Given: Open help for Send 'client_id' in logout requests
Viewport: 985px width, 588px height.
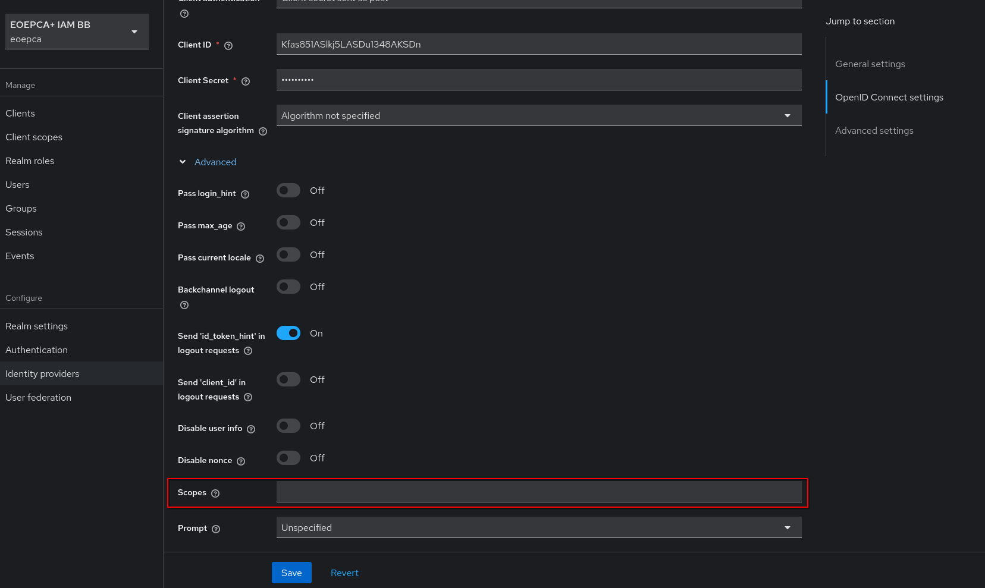Looking at the screenshot, I should point(248,397).
